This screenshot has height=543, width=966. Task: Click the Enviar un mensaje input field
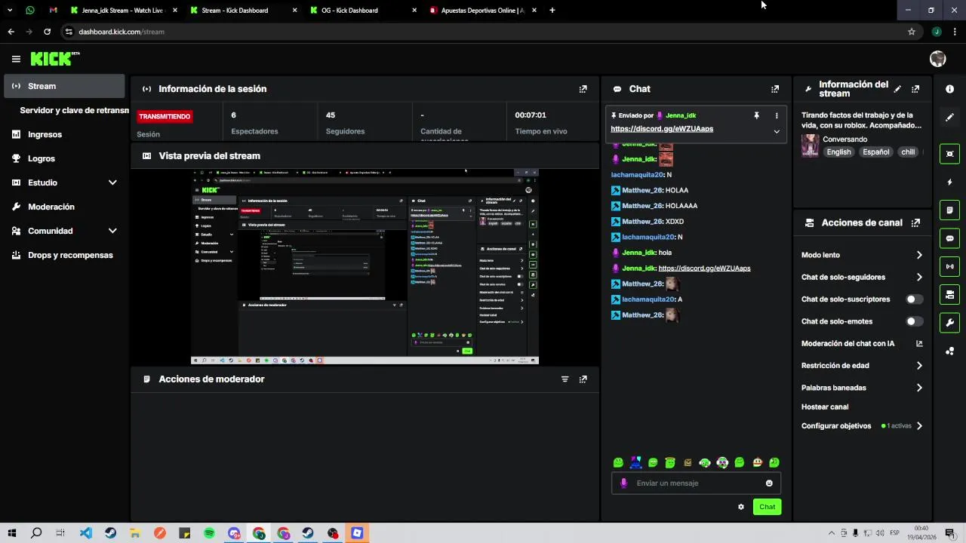point(696,483)
